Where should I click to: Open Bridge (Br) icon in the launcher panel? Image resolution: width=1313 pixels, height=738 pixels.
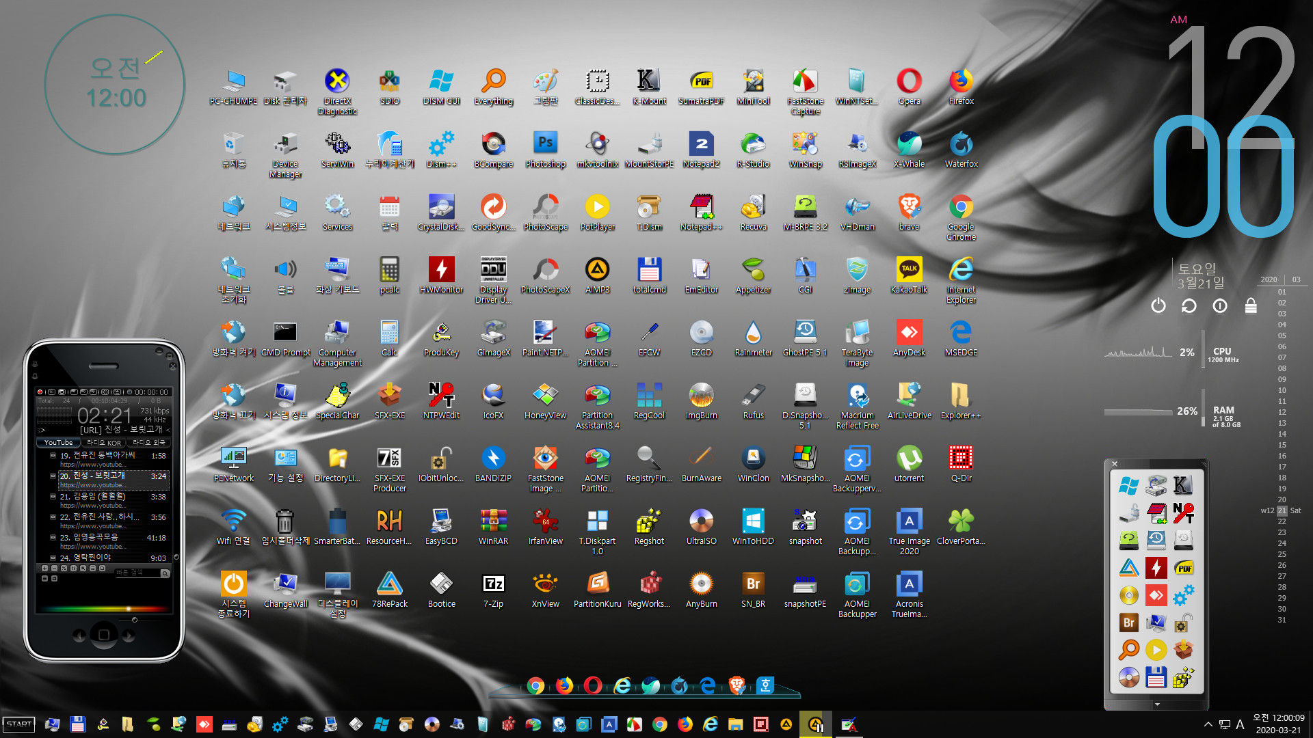coord(1128,623)
